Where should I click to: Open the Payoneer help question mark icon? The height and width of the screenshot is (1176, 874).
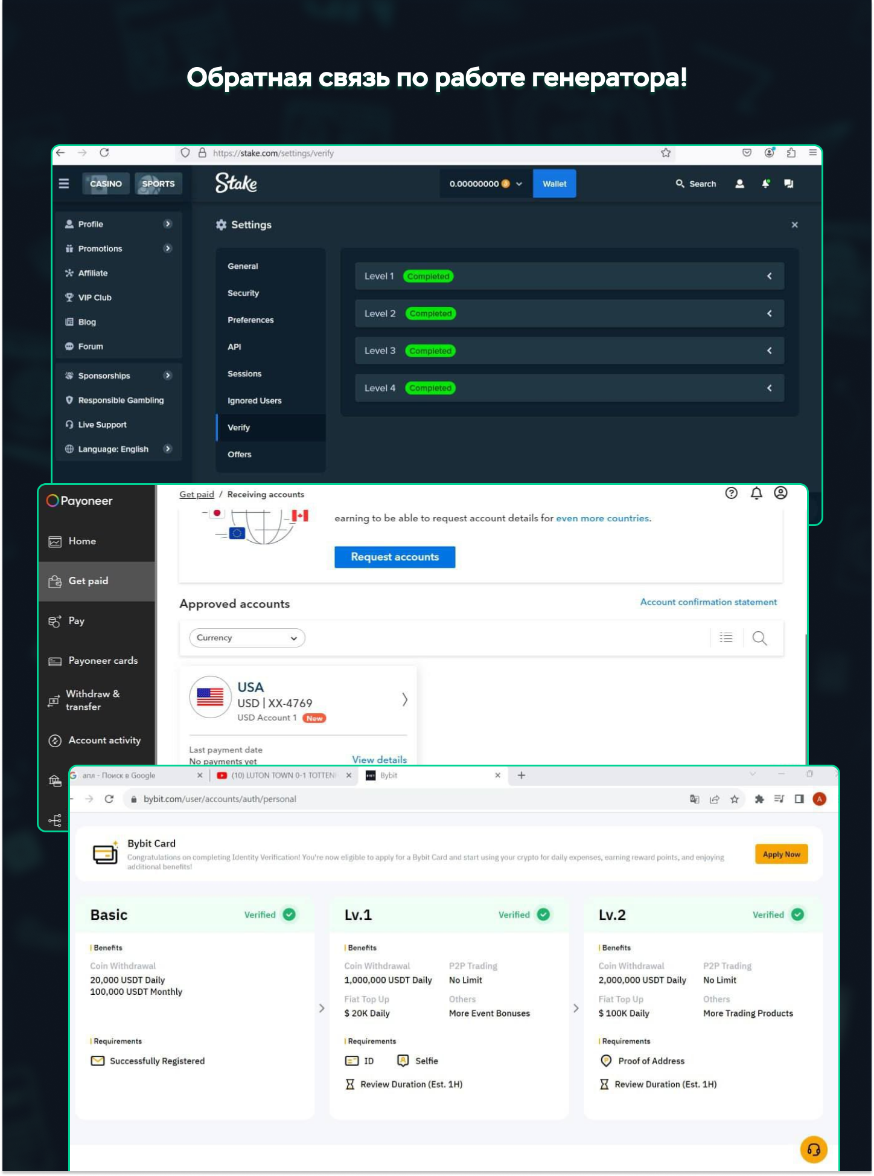coord(731,493)
